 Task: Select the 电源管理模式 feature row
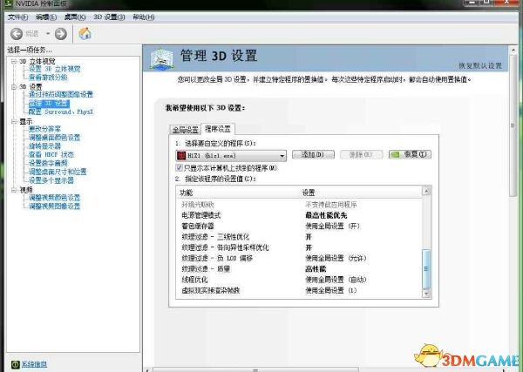(x=299, y=215)
